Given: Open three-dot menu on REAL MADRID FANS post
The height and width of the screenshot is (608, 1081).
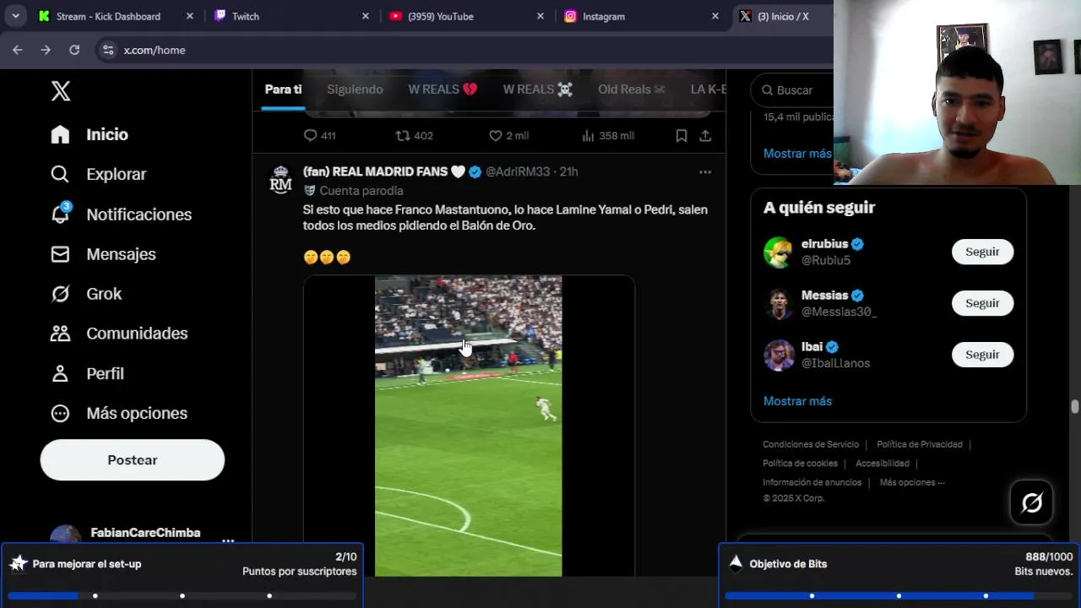Looking at the screenshot, I should pyautogui.click(x=705, y=171).
